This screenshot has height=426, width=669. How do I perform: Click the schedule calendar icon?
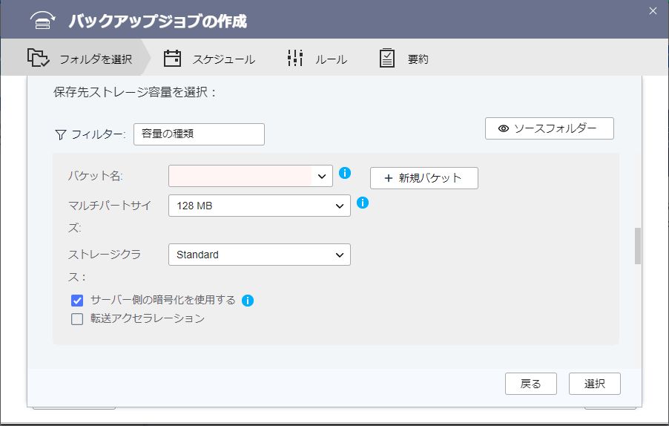(172, 58)
